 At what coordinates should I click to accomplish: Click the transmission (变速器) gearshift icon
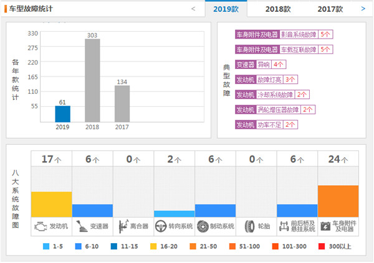point(82,226)
